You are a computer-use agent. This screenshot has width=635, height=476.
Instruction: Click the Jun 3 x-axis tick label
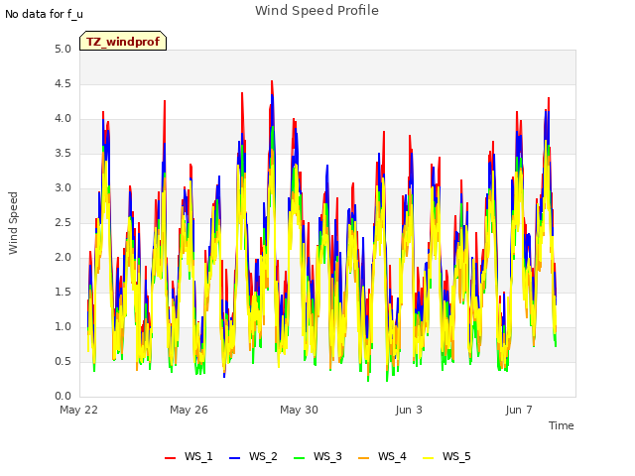point(409,410)
